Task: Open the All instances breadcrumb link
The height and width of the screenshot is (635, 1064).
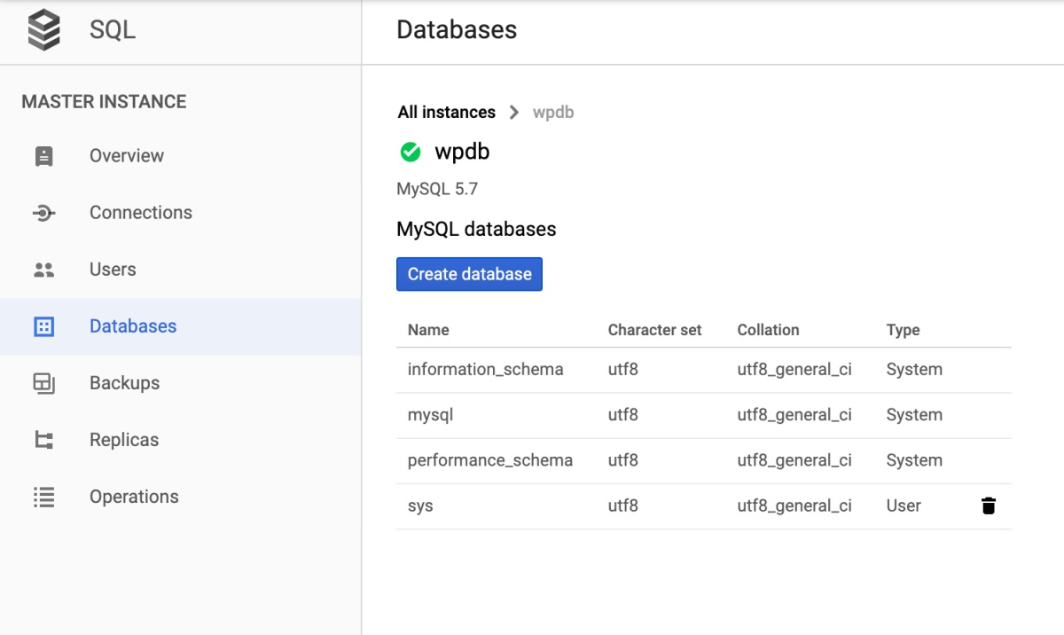Action: coord(446,112)
